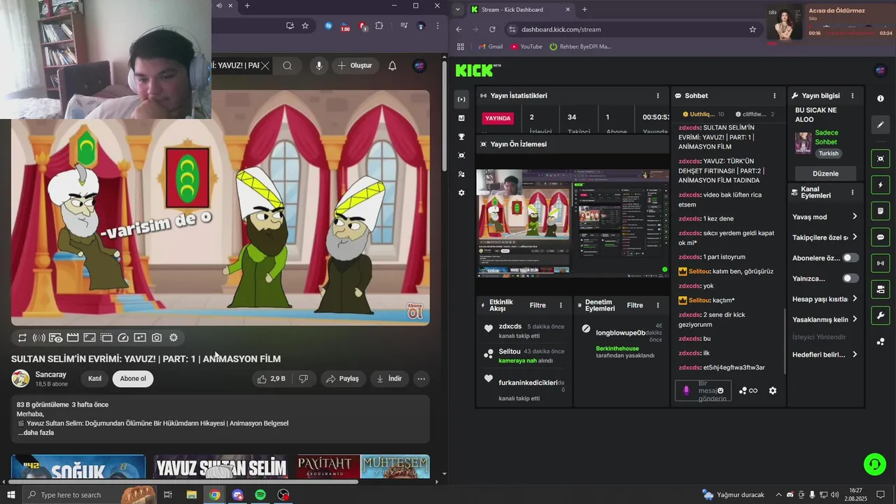
Task: Open Rehber: ByeDPI bookmark
Action: tap(581, 47)
